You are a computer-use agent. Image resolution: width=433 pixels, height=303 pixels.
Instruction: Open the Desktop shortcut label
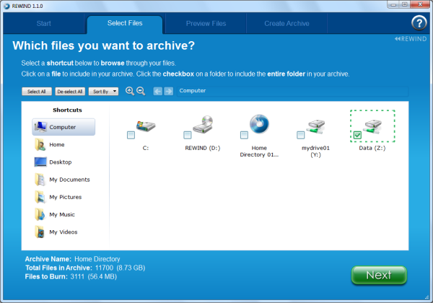(61, 162)
